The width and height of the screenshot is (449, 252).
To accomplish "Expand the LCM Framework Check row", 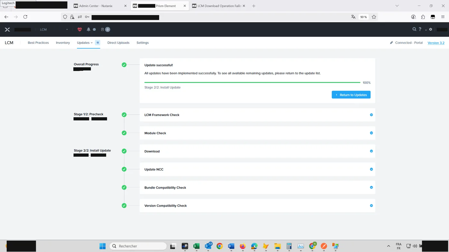I will coord(257,115).
